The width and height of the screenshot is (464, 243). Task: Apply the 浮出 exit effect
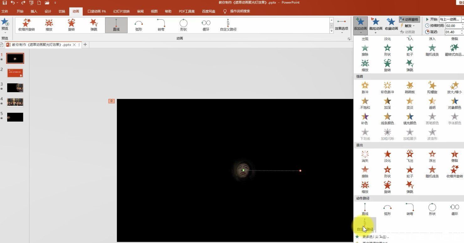pos(432,156)
